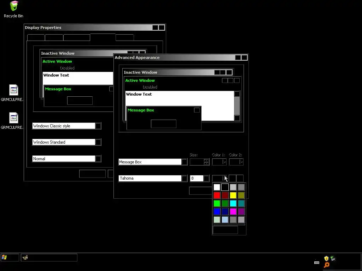Click the Windows Start logo button
This screenshot has height=271, width=362.
pos(10,257)
